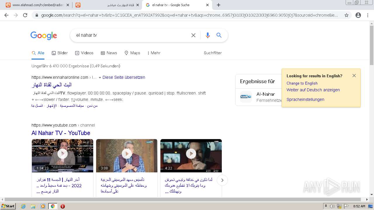Click the Action Center flag icon
Viewport: 374px width, 210px height.
(346, 206)
